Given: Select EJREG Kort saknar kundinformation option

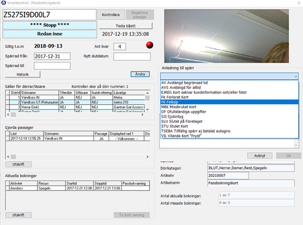Looking at the screenshot, I should coord(230,92).
